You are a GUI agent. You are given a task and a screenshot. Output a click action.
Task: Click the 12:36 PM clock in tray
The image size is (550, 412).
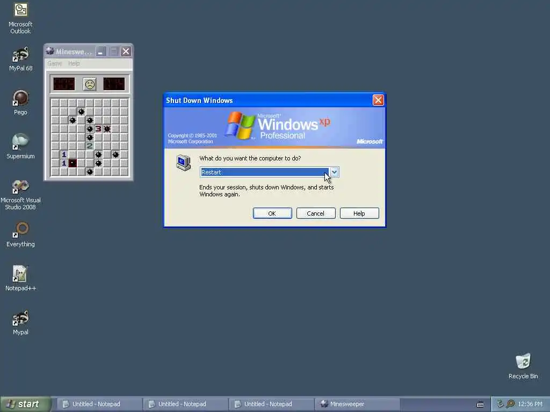(x=530, y=404)
